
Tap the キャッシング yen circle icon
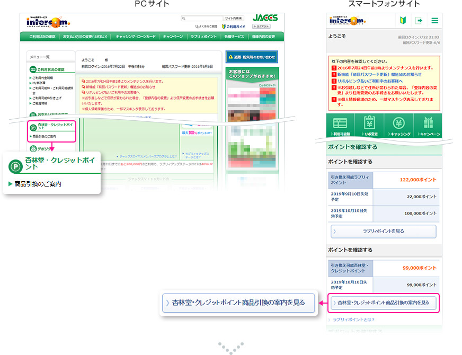coord(398,123)
